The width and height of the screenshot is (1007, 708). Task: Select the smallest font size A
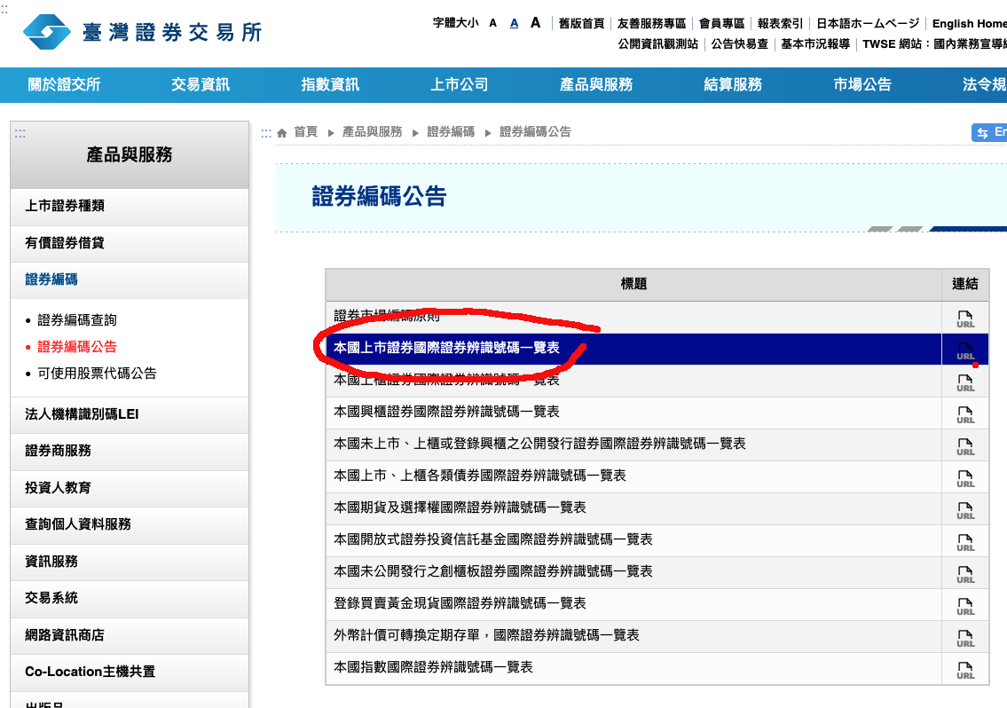[493, 23]
